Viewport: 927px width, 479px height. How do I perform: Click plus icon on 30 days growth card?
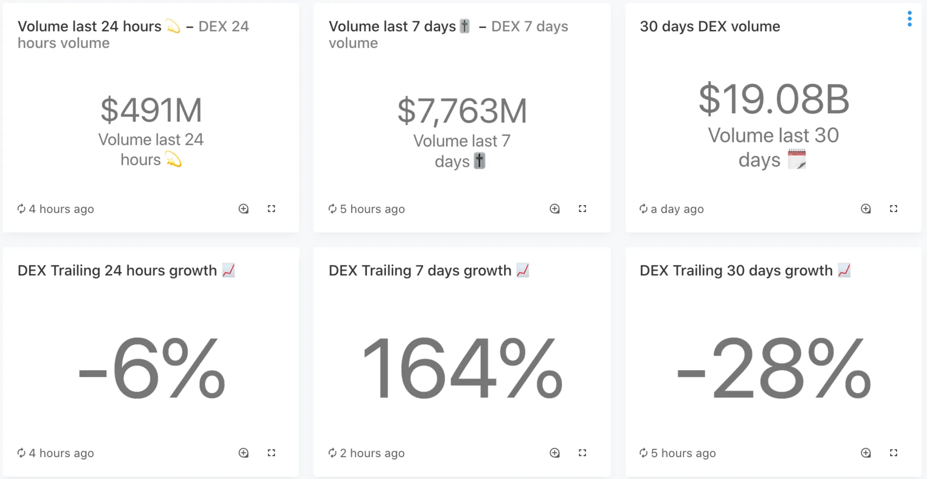[x=865, y=453]
